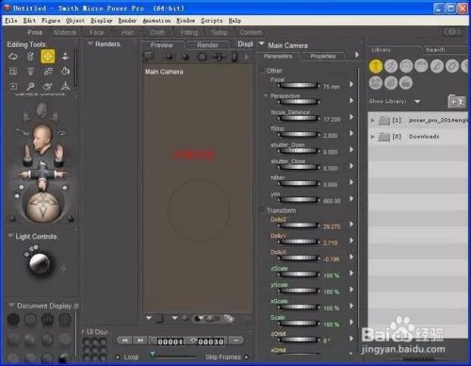This screenshot has width=471, height=366.
Task: Collapse the Other parameters group
Action: click(x=262, y=71)
